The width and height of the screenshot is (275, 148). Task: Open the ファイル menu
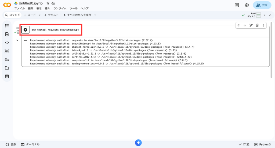[x=19, y=8]
